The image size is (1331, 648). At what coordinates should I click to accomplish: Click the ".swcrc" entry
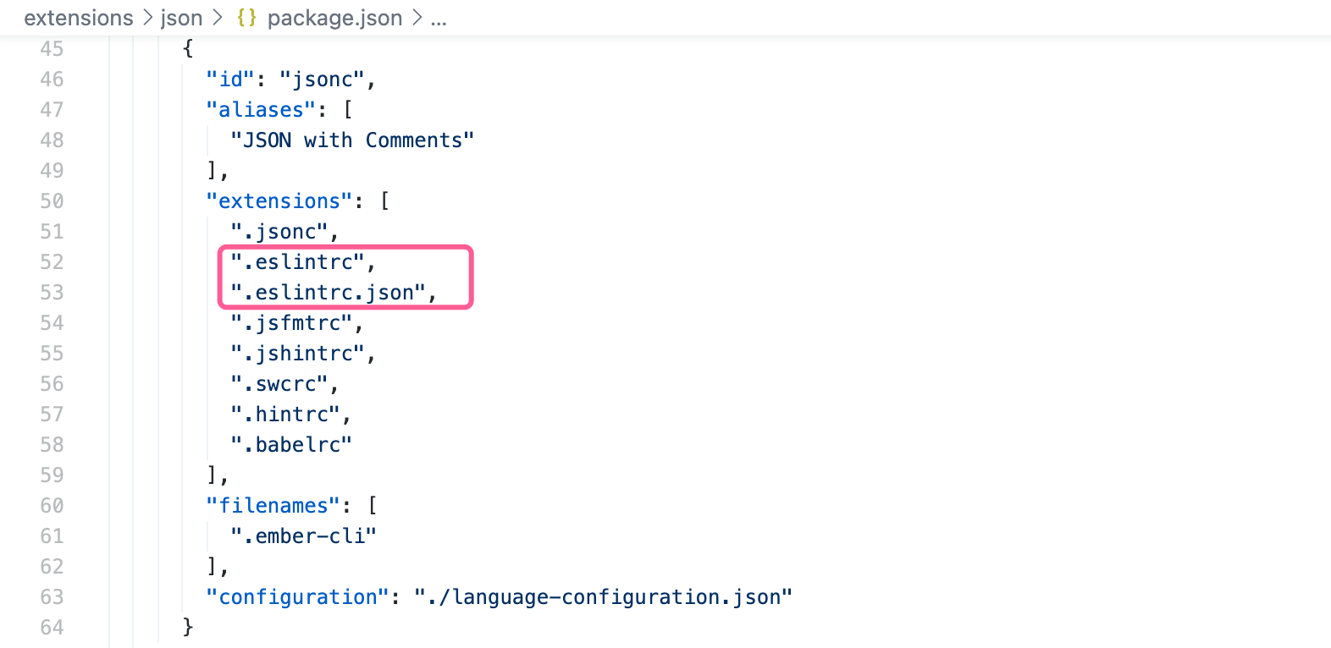(x=279, y=384)
